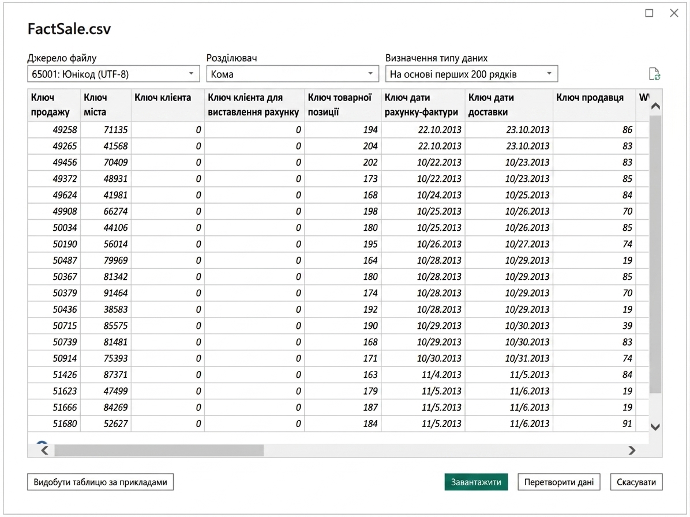This screenshot has height=517, width=690.
Task: Click city key cell 79969
Action: pyautogui.click(x=106, y=260)
